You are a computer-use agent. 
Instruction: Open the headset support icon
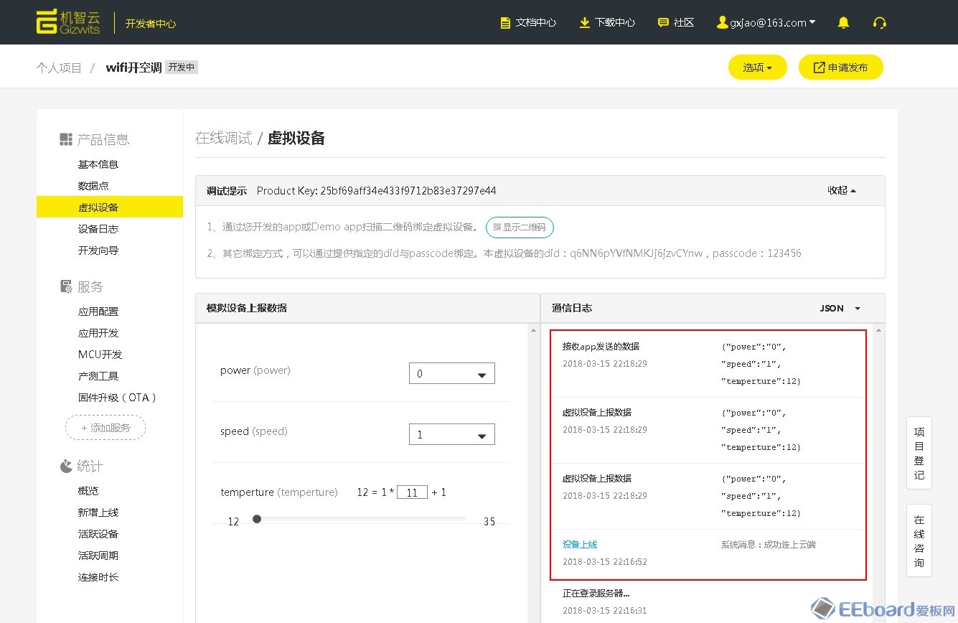tap(880, 23)
